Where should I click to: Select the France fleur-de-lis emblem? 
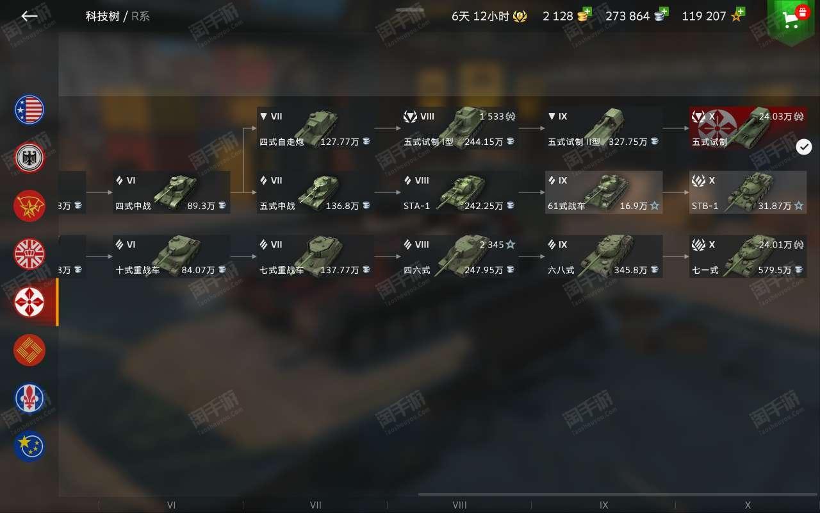click(29, 398)
